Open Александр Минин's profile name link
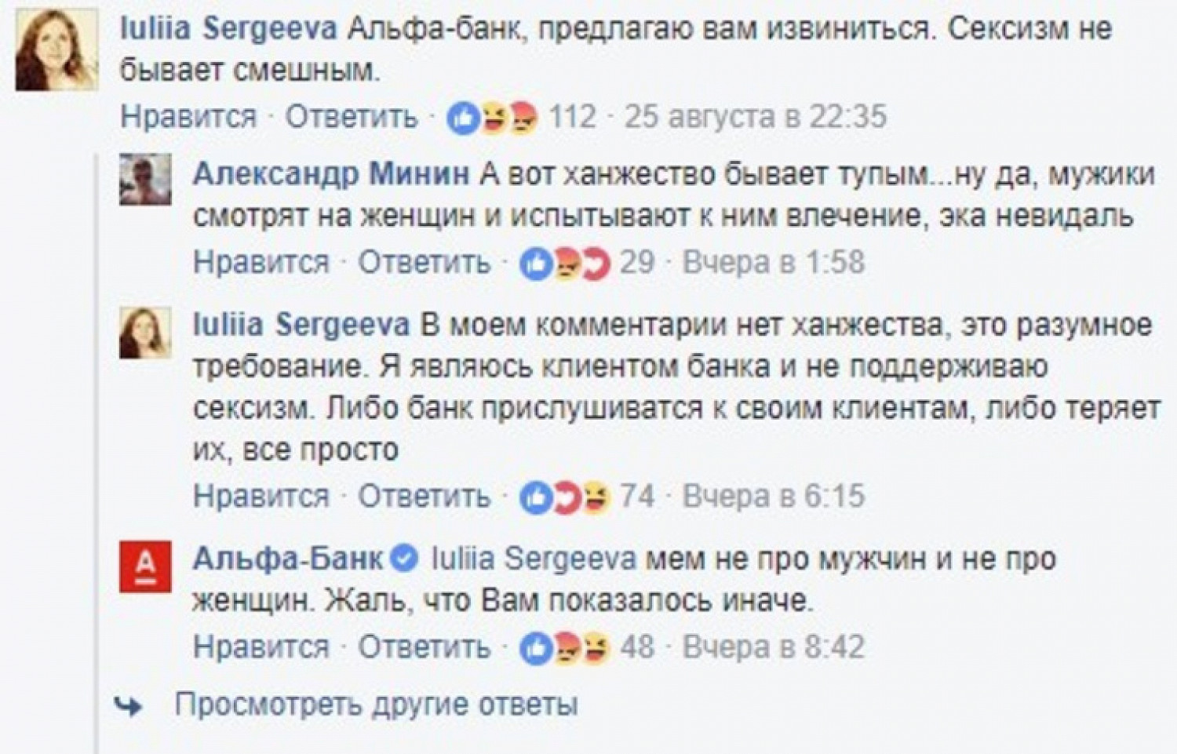This screenshot has height=754, width=1177. (x=330, y=173)
